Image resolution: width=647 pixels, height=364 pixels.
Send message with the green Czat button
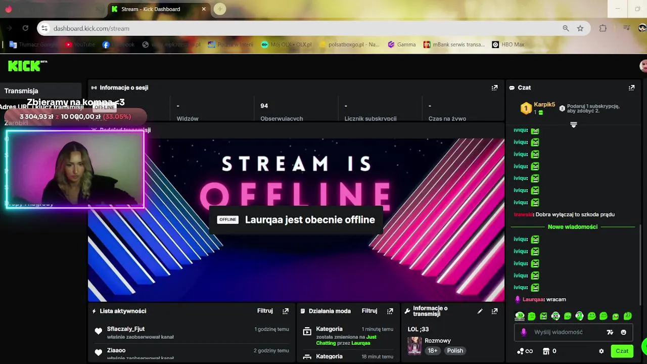tap(622, 351)
